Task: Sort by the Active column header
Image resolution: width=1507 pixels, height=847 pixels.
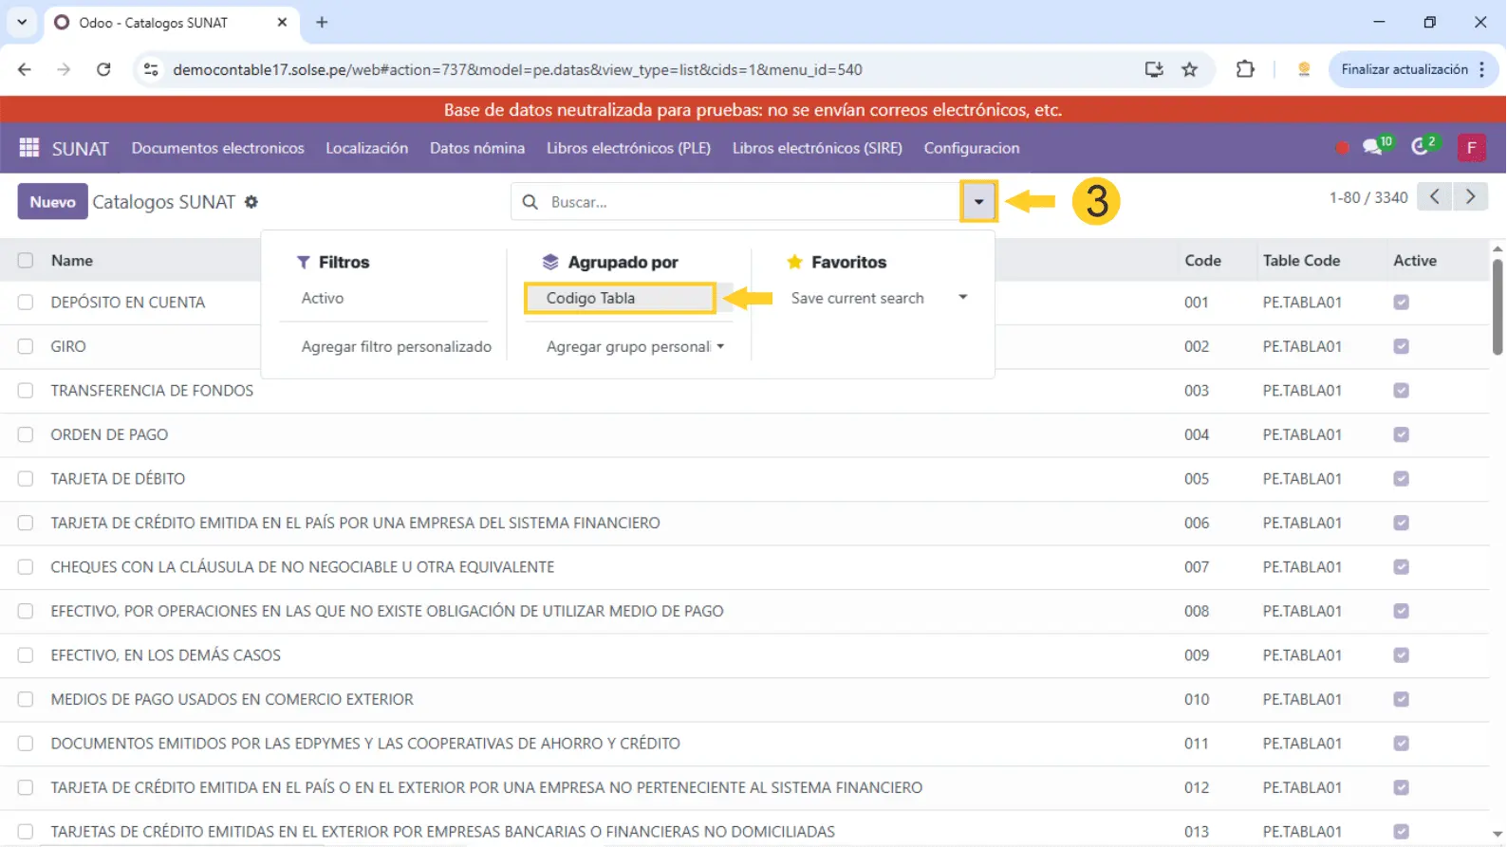Action: click(1414, 261)
